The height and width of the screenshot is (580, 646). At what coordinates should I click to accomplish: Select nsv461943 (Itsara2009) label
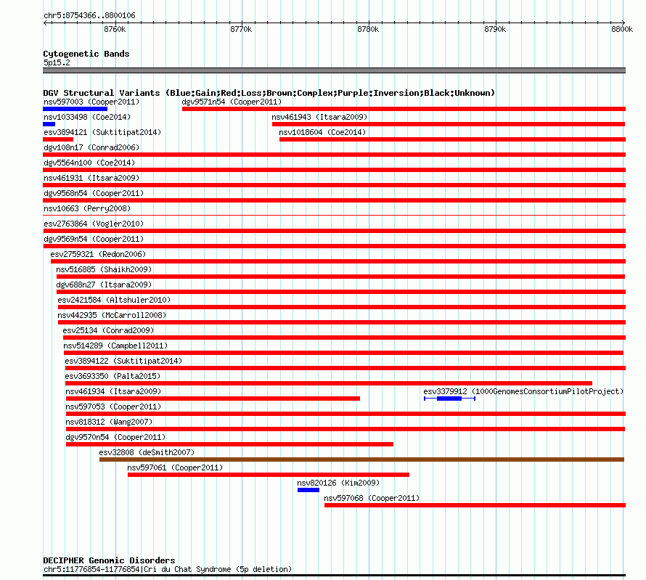pos(319,117)
